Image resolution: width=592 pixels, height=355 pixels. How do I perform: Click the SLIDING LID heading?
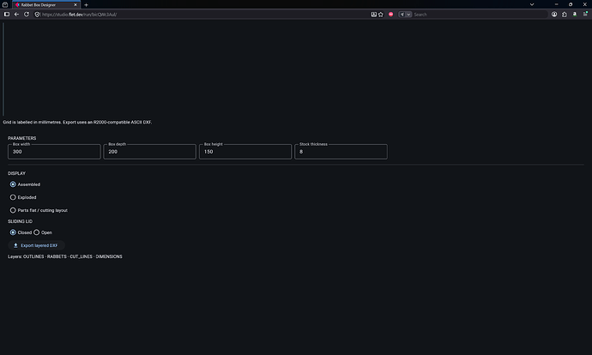point(20,221)
